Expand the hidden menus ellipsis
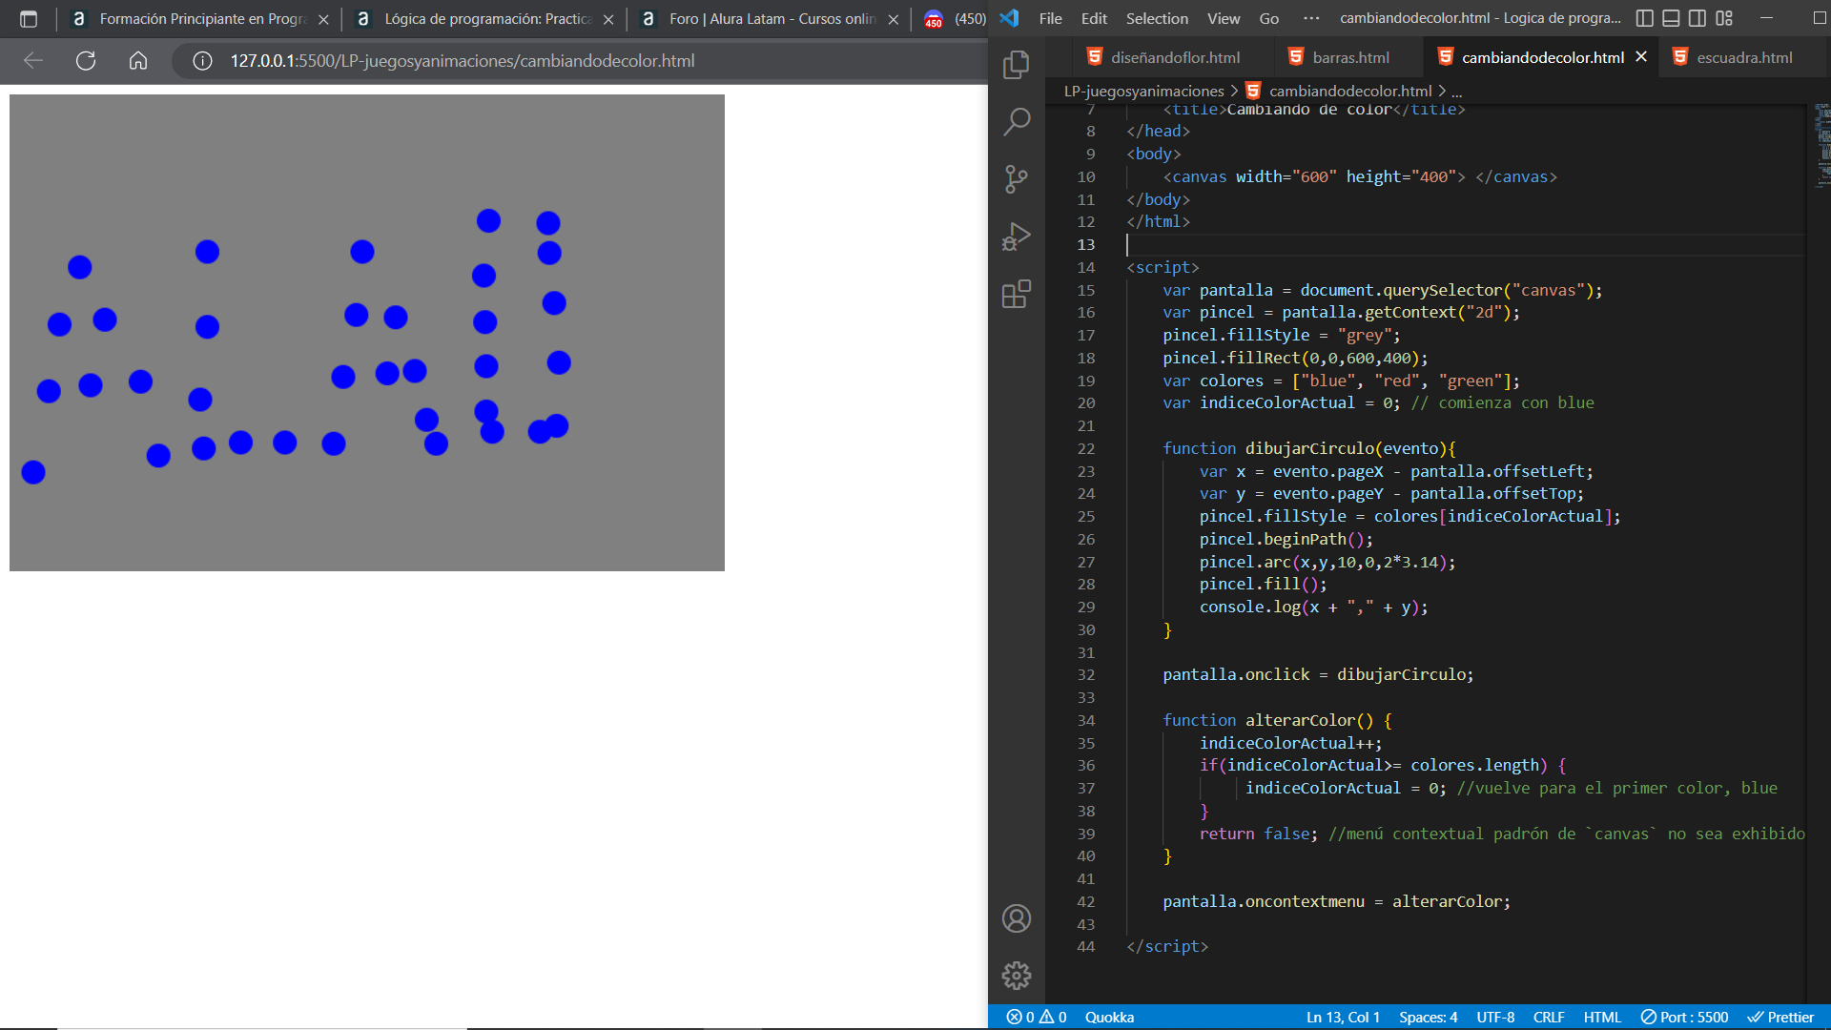 pyautogui.click(x=1312, y=18)
